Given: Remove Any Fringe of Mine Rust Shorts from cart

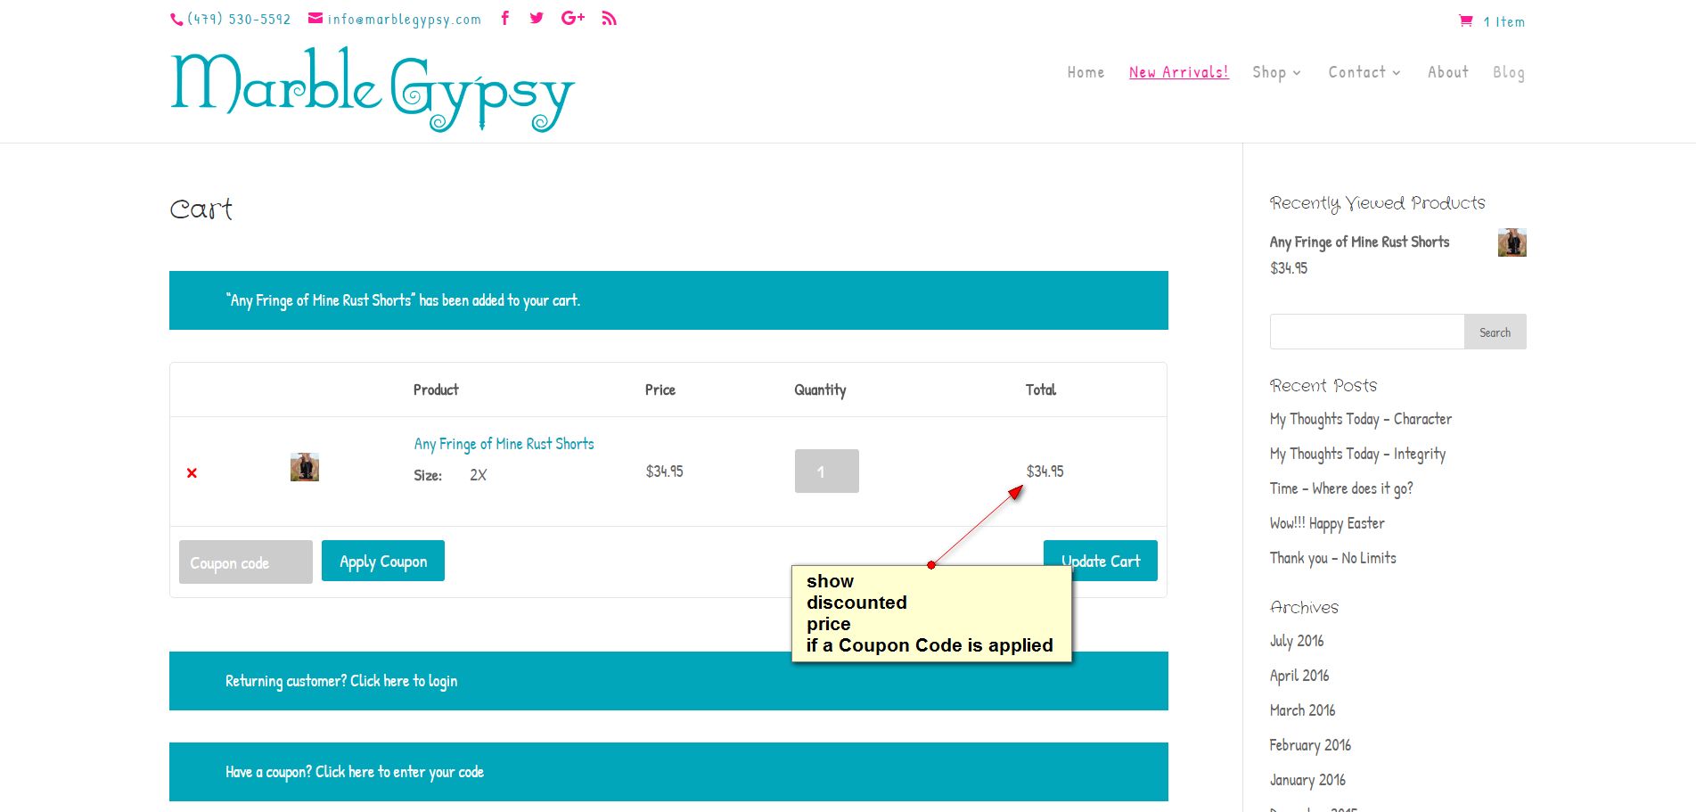Looking at the screenshot, I should point(192,472).
